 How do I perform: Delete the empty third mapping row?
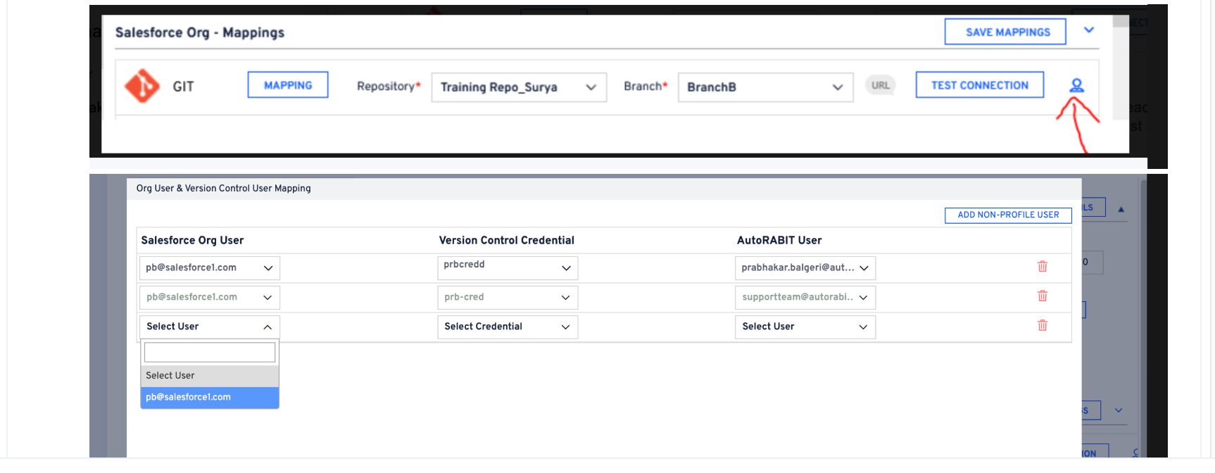tap(1043, 326)
